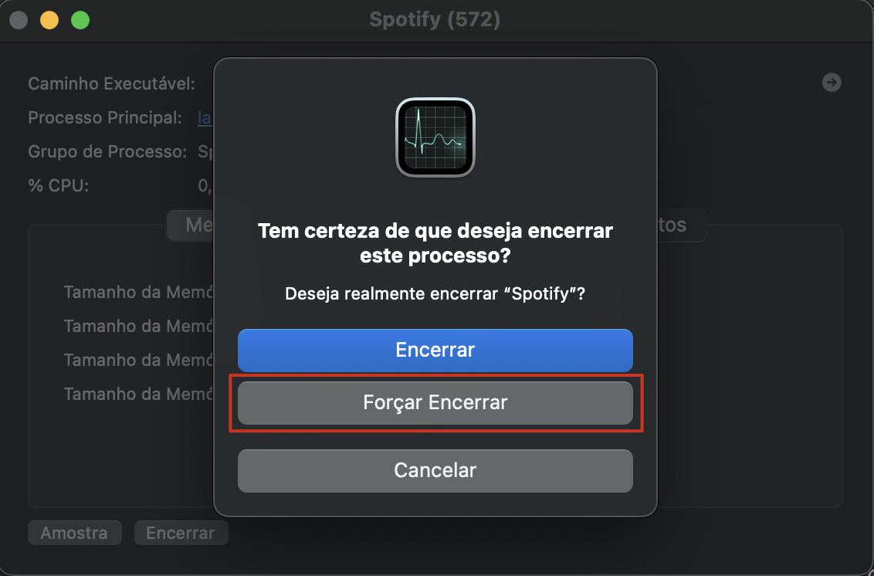
Task: Click the gray traffic-light button top left
Action: point(18,21)
